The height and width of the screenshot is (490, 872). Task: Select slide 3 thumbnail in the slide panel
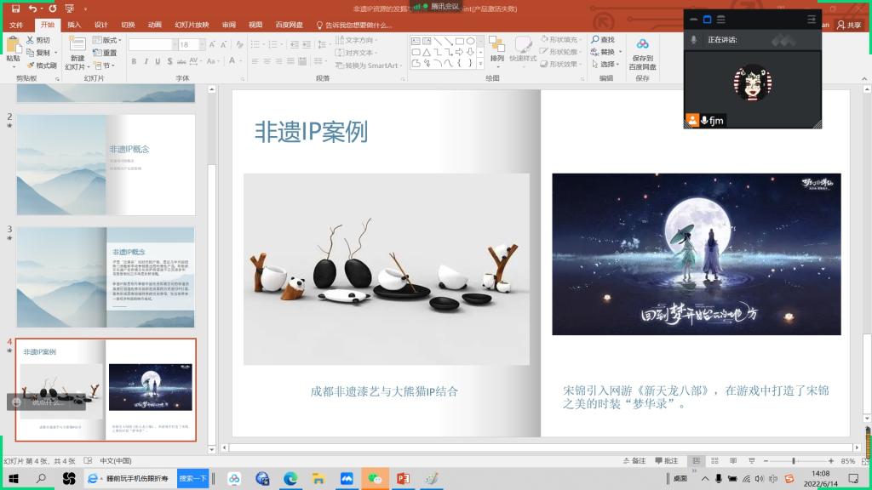point(106,276)
